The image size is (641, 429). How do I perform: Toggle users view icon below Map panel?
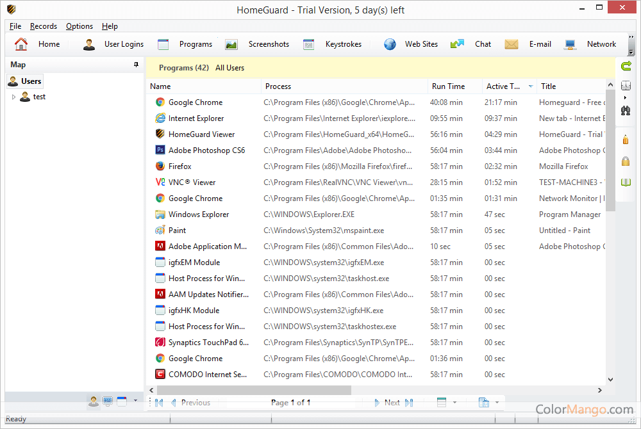click(x=94, y=401)
